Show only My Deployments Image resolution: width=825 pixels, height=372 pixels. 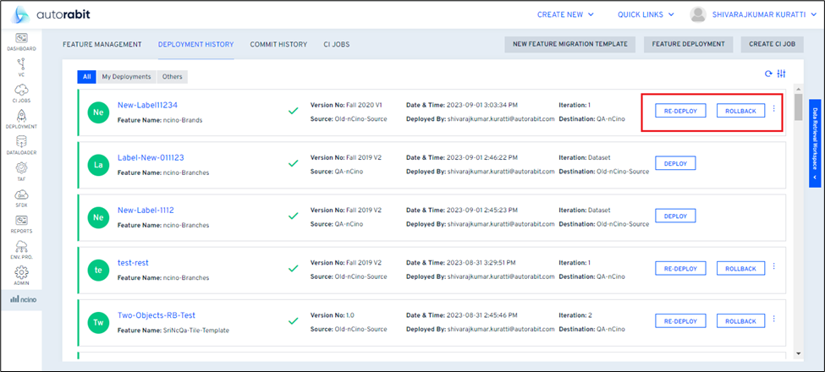tap(126, 76)
